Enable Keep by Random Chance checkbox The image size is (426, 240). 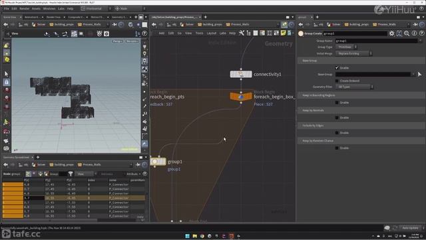[x=337, y=148]
